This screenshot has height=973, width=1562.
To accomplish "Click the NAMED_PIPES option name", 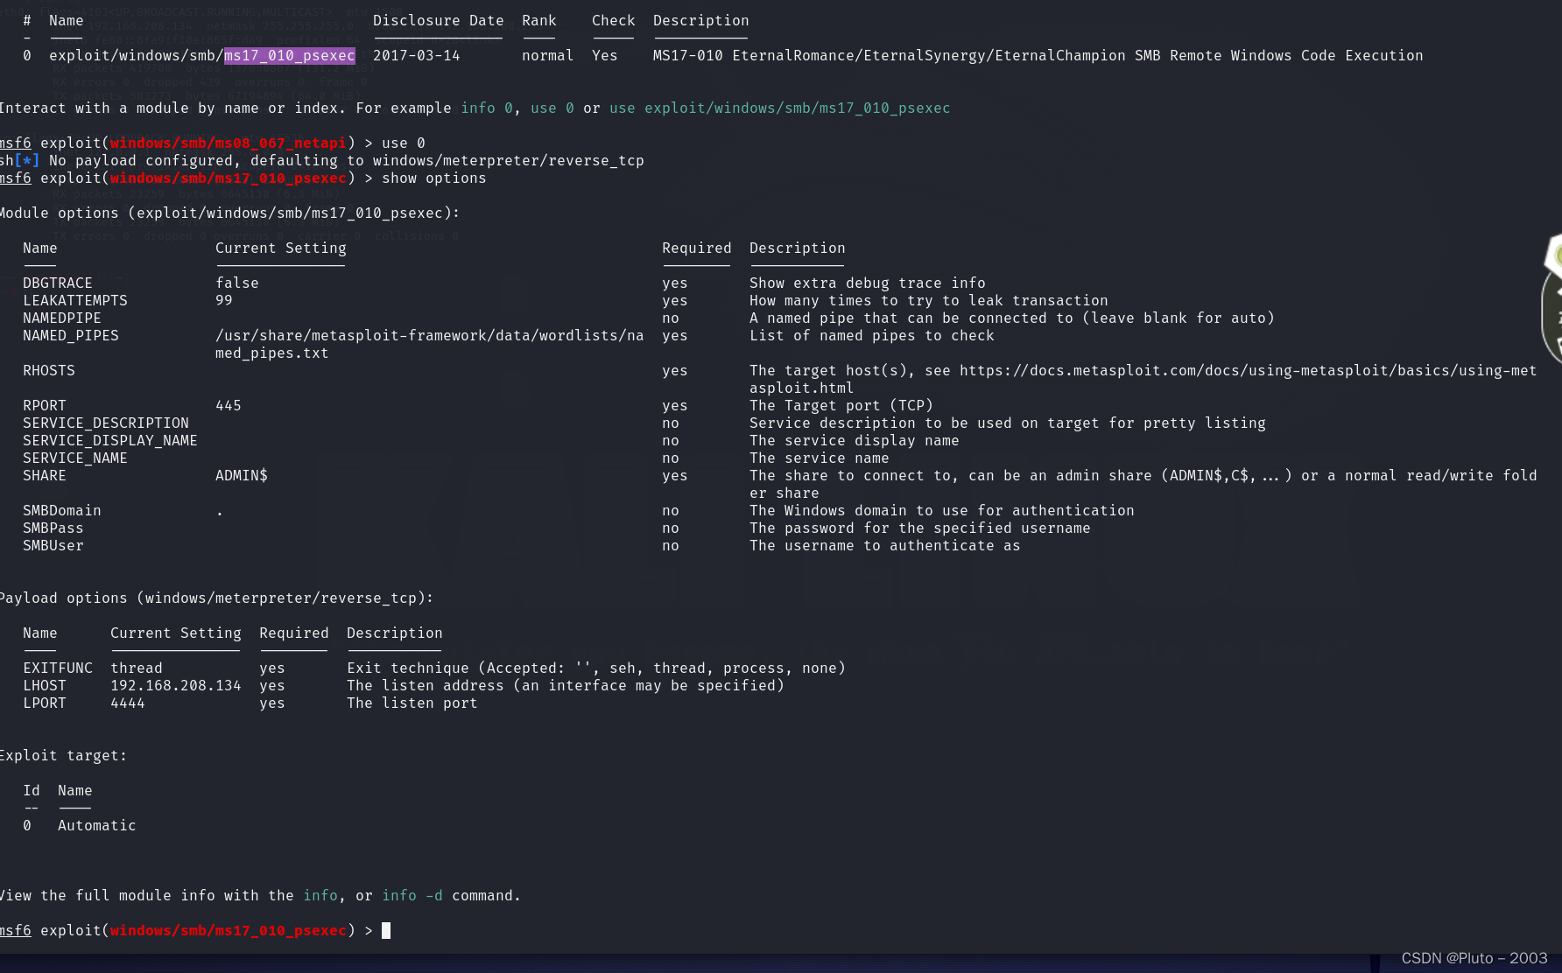I will 71,336.
